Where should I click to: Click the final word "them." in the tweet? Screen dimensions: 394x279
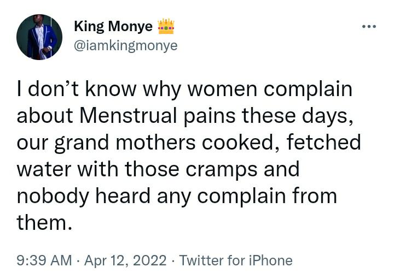pos(44,223)
